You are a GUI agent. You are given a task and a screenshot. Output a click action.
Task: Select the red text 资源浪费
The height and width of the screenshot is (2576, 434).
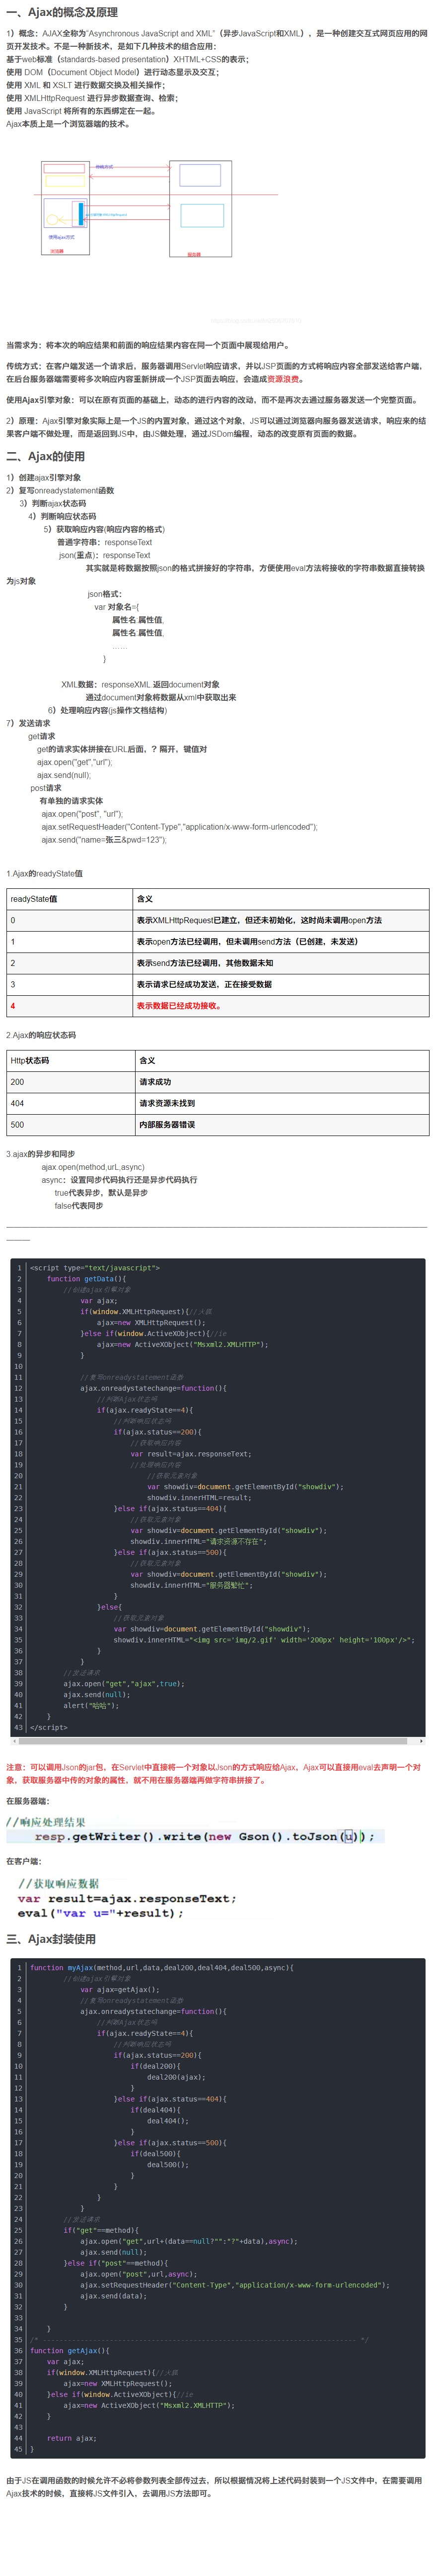coord(284,379)
